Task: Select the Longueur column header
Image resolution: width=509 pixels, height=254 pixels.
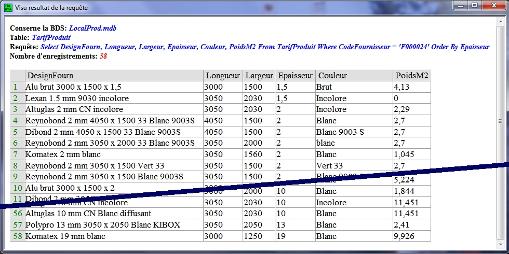Action: click(x=222, y=76)
